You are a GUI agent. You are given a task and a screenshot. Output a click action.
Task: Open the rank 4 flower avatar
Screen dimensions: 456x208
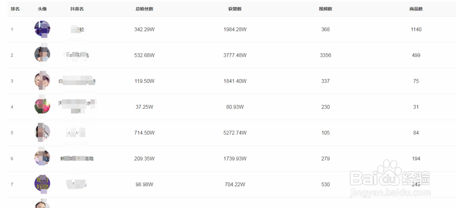coord(42,106)
